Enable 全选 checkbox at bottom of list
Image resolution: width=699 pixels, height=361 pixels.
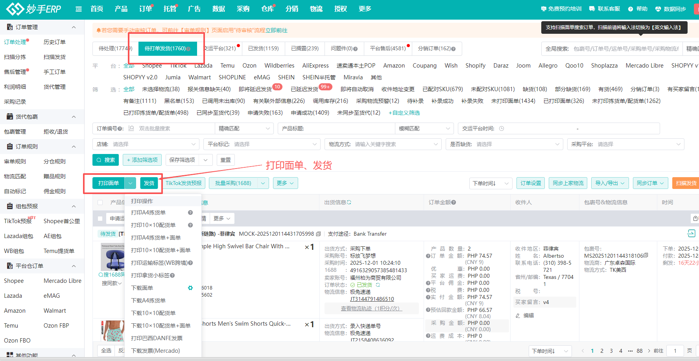click(x=106, y=350)
